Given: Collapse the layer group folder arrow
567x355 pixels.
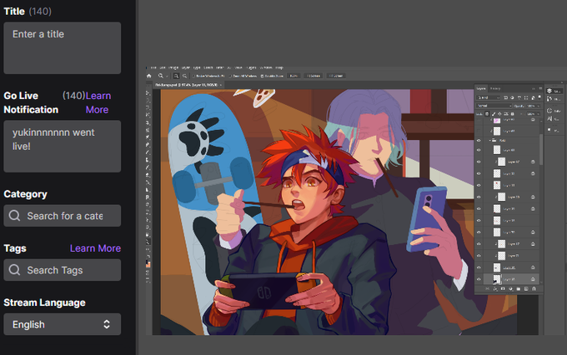Looking at the screenshot, I should tap(490, 140).
